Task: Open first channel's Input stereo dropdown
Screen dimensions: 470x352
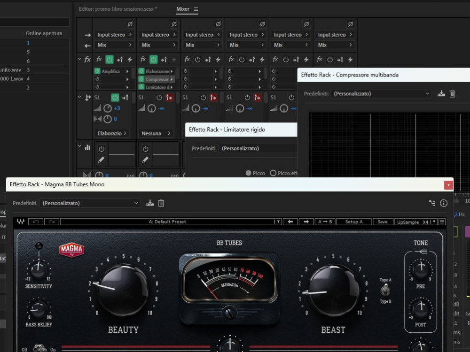Action: click(x=114, y=35)
